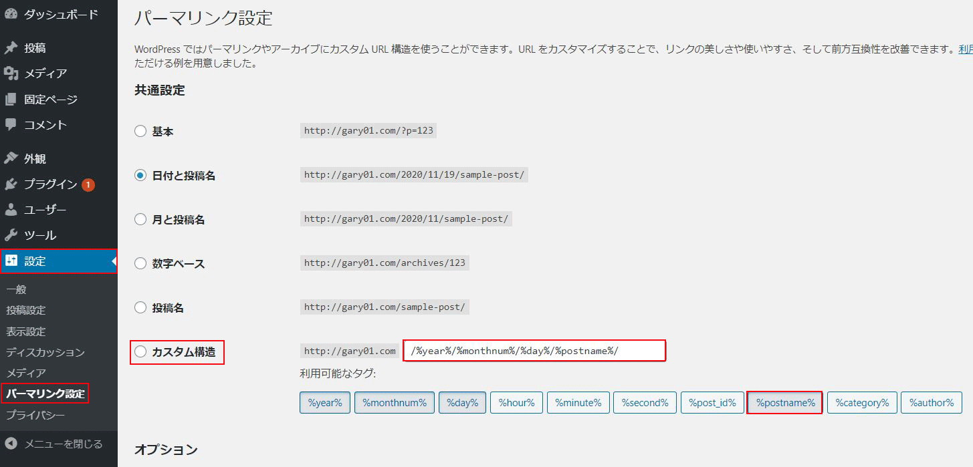Open the 表示設定 submenu item
The image size is (973, 467).
[x=26, y=331]
